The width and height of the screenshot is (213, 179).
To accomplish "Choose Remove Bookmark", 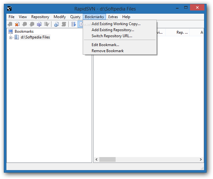I will tap(120, 51).
